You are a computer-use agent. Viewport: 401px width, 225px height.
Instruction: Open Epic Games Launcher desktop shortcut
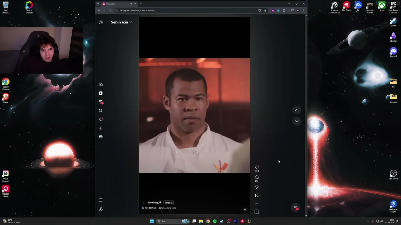pyautogui.click(x=393, y=7)
